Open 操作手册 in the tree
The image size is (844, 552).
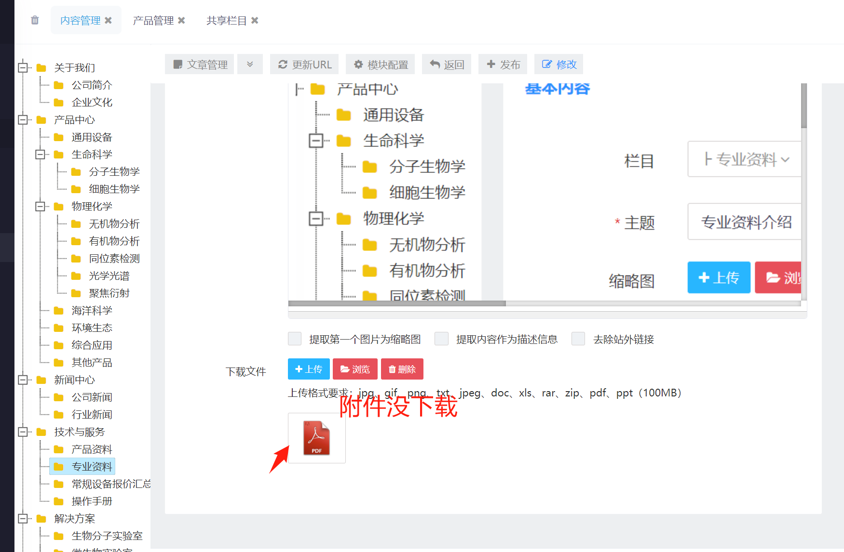[92, 501]
